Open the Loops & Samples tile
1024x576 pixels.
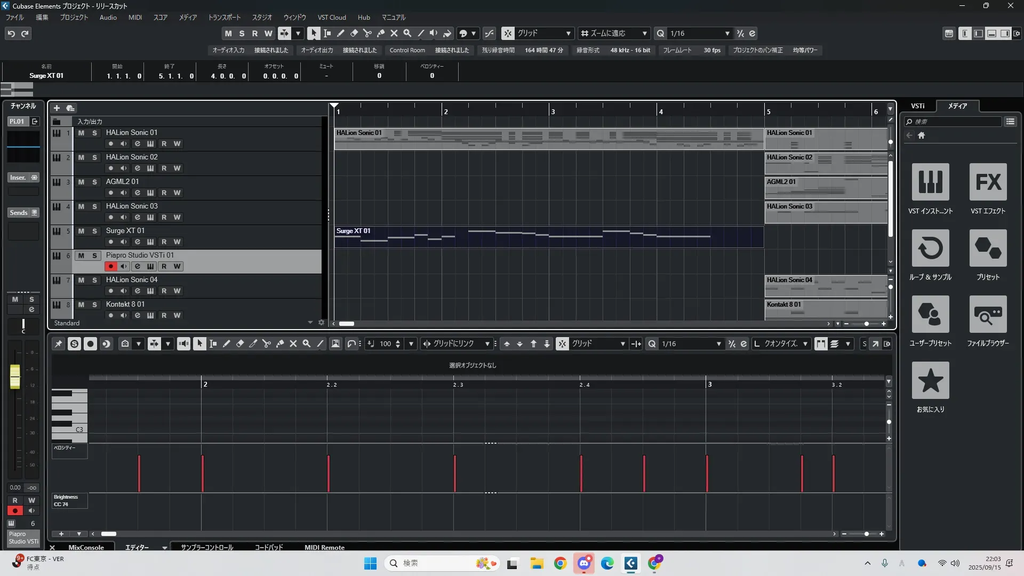pos(930,249)
